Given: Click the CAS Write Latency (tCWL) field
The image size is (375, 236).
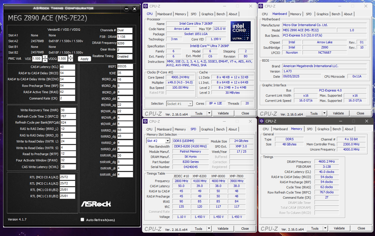Looking at the screenshot, I should 68,167.
